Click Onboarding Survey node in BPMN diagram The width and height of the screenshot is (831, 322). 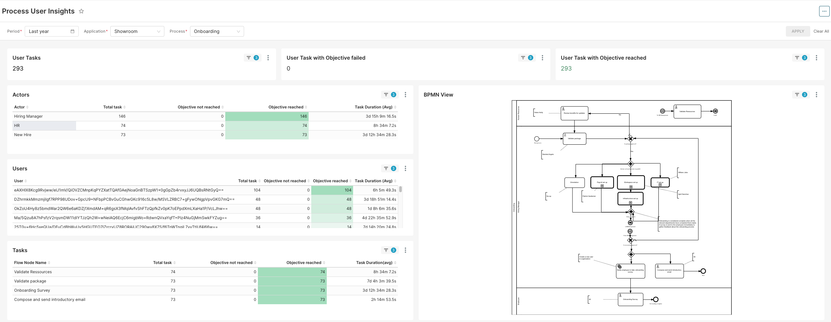(630, 299)
